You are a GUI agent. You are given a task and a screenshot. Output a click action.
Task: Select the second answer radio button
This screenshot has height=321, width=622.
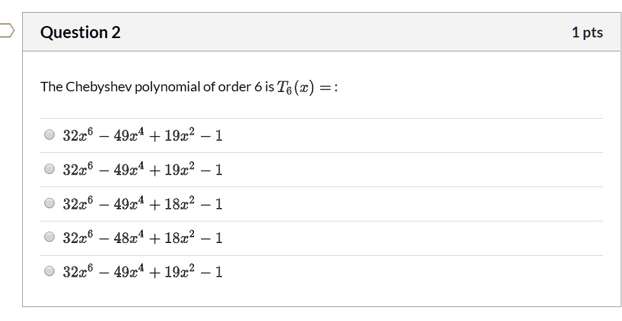(49, 169)
